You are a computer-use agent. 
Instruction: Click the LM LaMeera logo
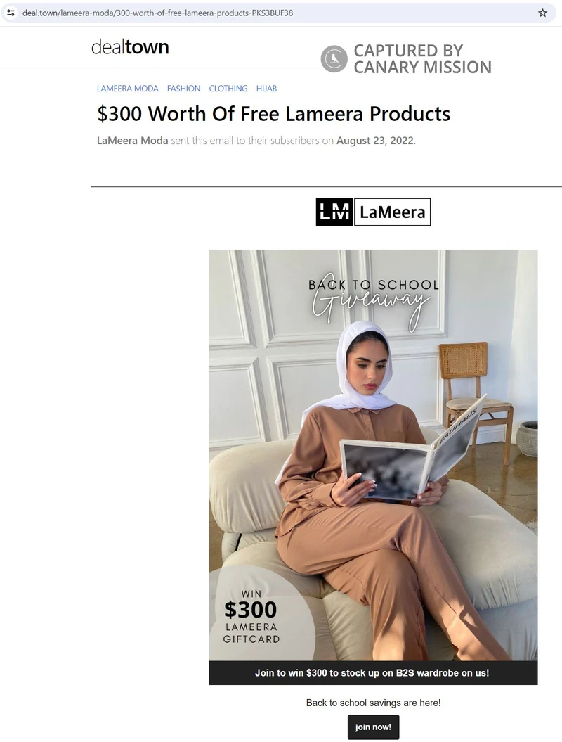(x=374, y=212)
